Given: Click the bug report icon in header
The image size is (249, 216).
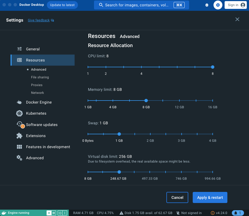Looking at the screenshot, I should point(207,5).
